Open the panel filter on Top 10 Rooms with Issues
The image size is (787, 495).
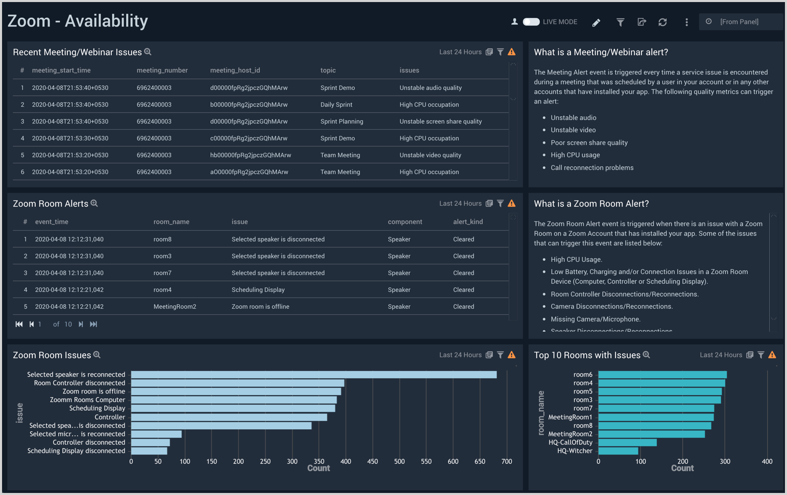(761, 355)
